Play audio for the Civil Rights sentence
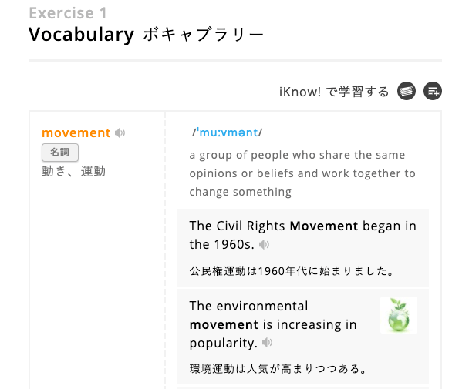469x389 pixels. point(264,245)
